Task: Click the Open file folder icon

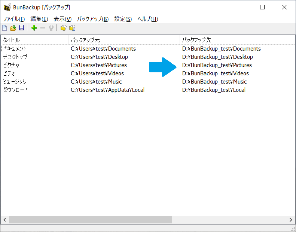Action: [13, 28]
